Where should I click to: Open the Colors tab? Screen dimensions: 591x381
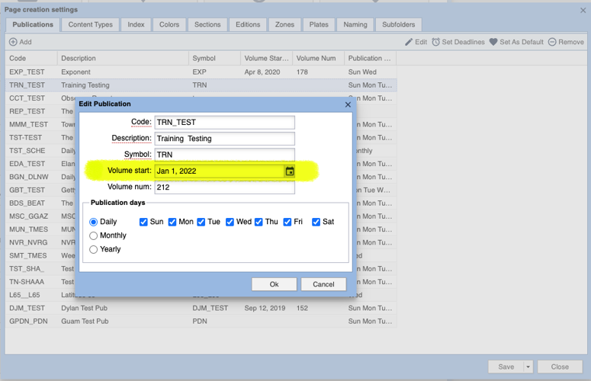(x=169, y=24)
